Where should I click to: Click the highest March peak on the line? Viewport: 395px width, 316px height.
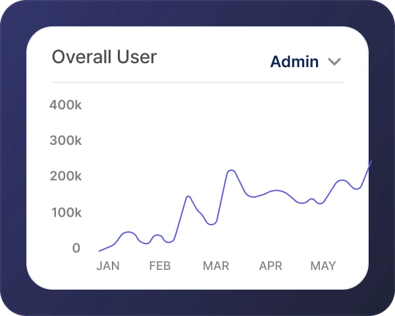point(230,171)
